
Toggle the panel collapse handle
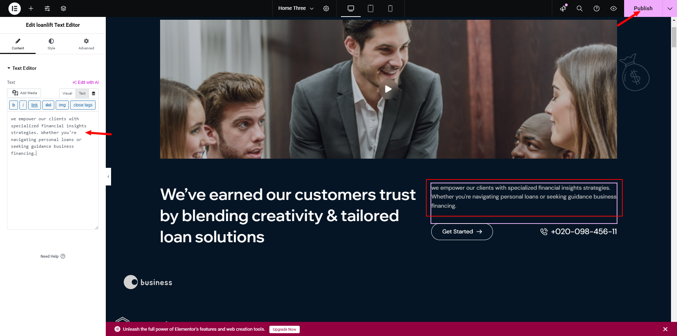click(108, 176)
